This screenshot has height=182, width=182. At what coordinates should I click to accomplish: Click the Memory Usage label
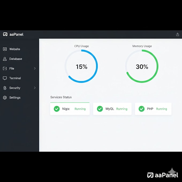coord(142,46)
